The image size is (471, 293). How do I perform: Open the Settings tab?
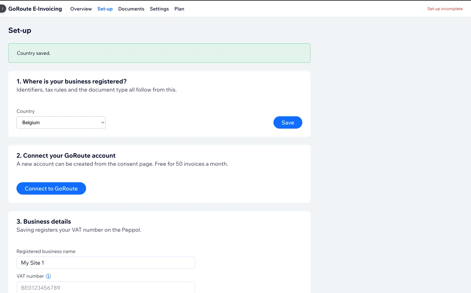pos(159,9)
